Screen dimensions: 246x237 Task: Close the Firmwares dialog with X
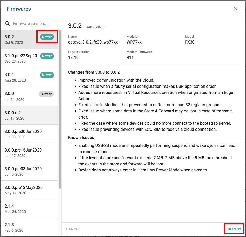tap(235, 9)
